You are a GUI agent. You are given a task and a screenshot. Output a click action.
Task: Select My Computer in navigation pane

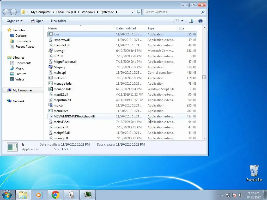point(22,90)
